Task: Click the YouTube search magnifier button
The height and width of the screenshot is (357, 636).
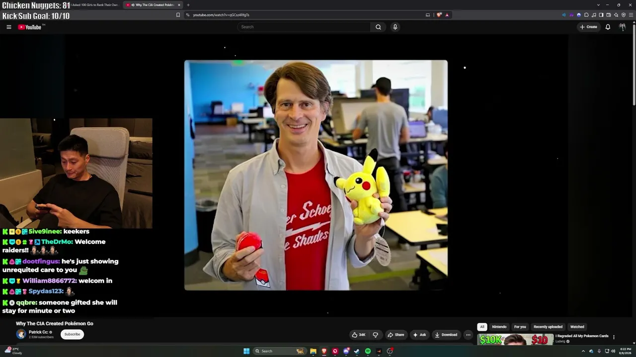Action: pyautogui.click(x=378, y=27)
